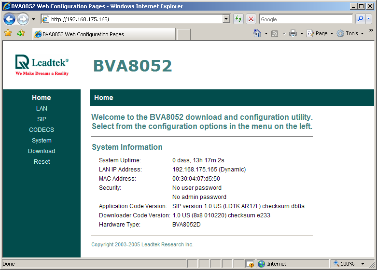Viewport: 377px width, 270px height.
Task: Click the Leadtek copyright notice text
Action: pos(142,244)
